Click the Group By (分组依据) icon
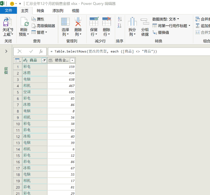 pos(145,22)
